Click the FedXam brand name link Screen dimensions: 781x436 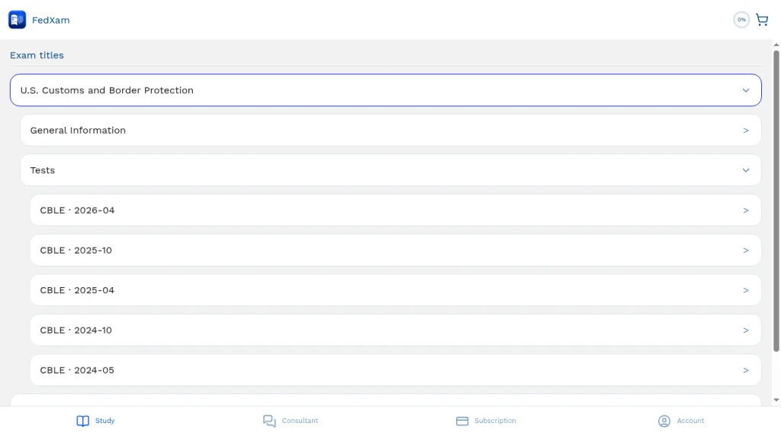pos(51,20)
